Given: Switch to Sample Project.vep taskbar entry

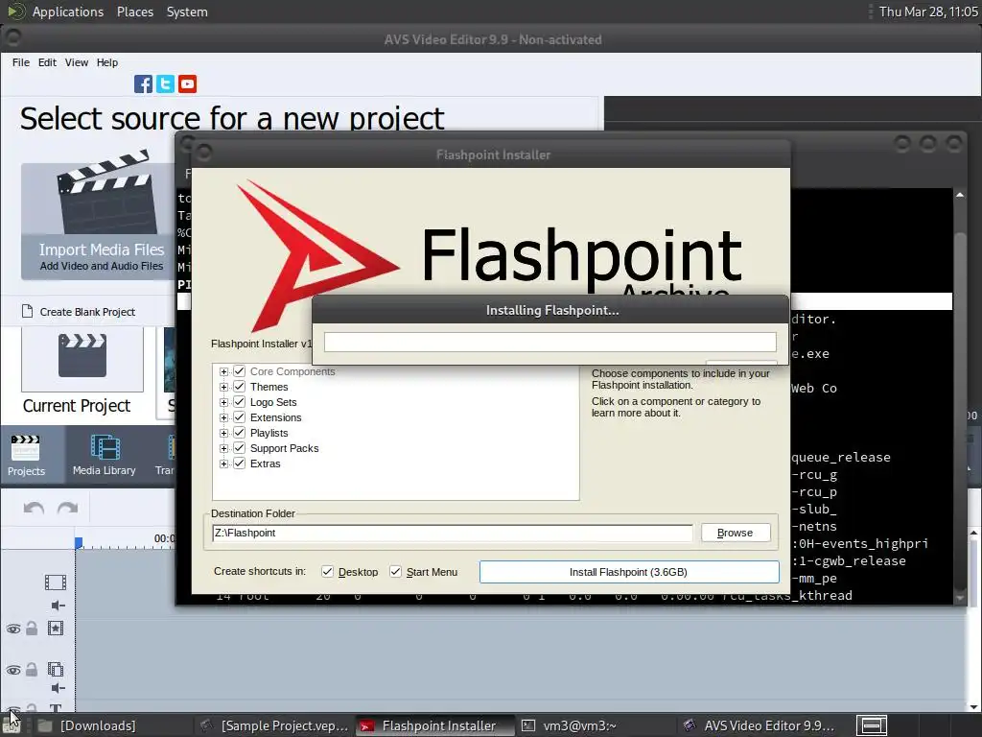Looking at the screenshot, I should tap(273, 725).
